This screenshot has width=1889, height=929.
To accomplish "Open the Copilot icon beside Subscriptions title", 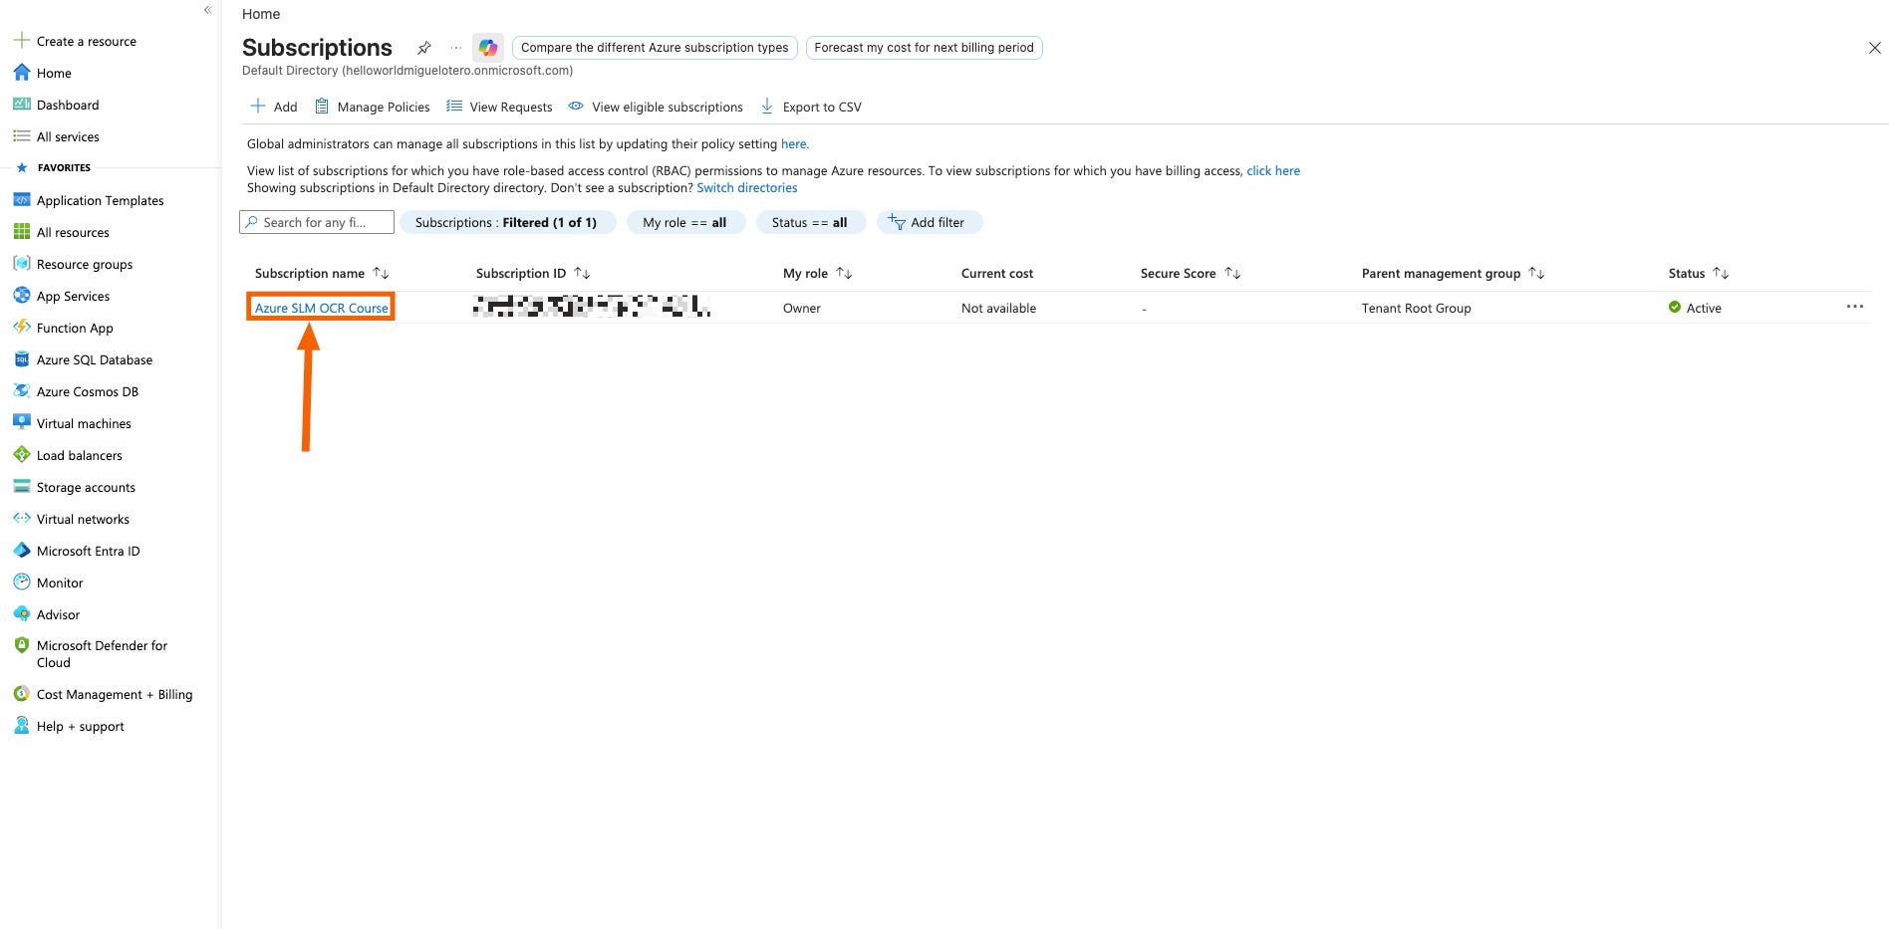I will [x=487, y=47].
